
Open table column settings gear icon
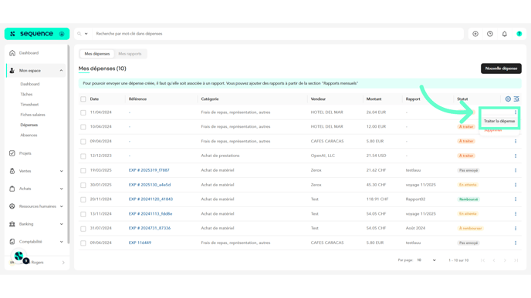tap(508, 99)
